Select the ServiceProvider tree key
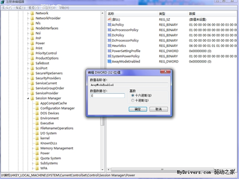The image size is (239, 179). click(x=47, y=93)
